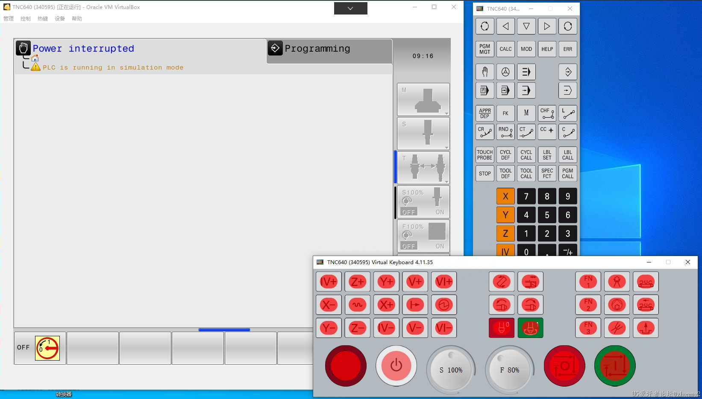702x399 pixels.
Task: Toggle feed override F100% OFF/ON
Action: 423,236
